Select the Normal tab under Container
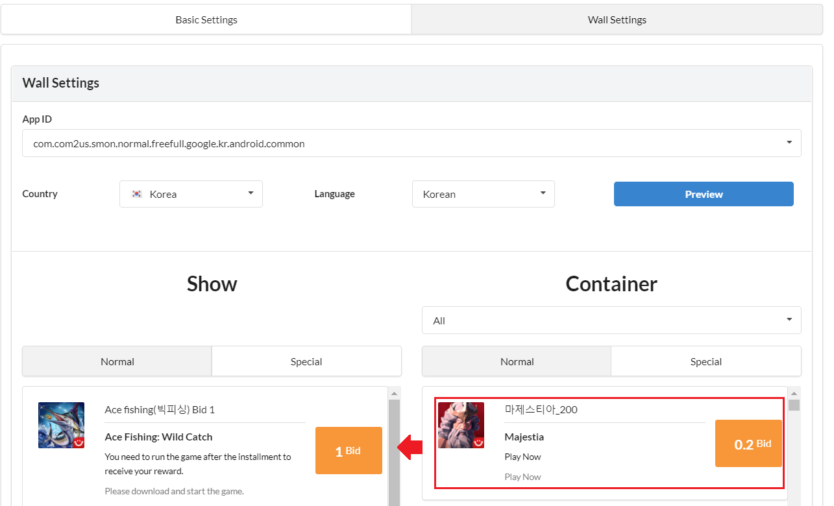The height and width of the screenshot is (506, 834). (517, 361)
